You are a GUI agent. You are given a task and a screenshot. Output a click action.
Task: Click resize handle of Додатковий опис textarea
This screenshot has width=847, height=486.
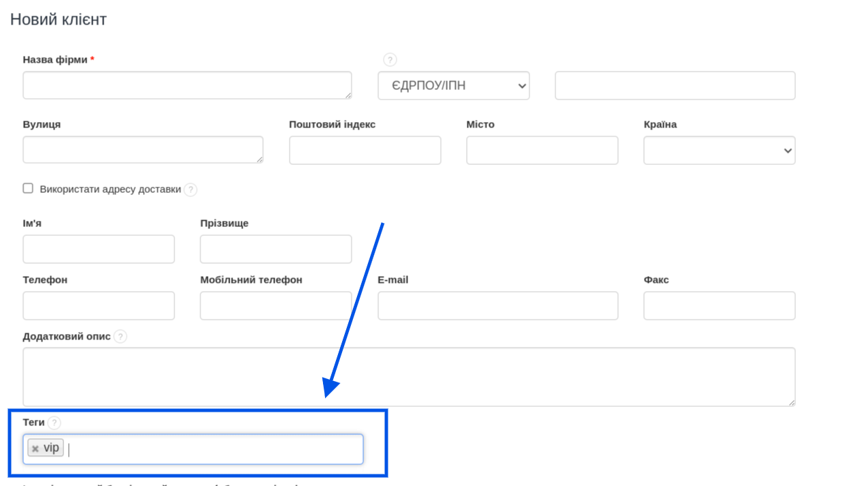click(791, 402)
